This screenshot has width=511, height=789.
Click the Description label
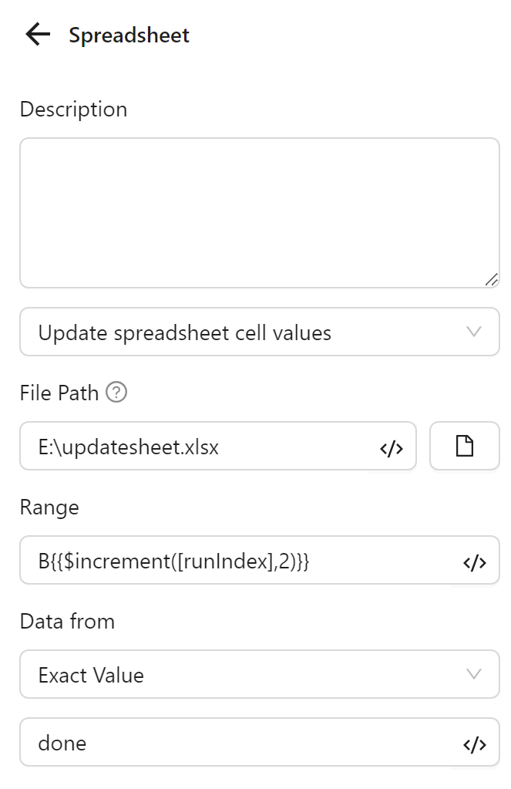(73, 110)
